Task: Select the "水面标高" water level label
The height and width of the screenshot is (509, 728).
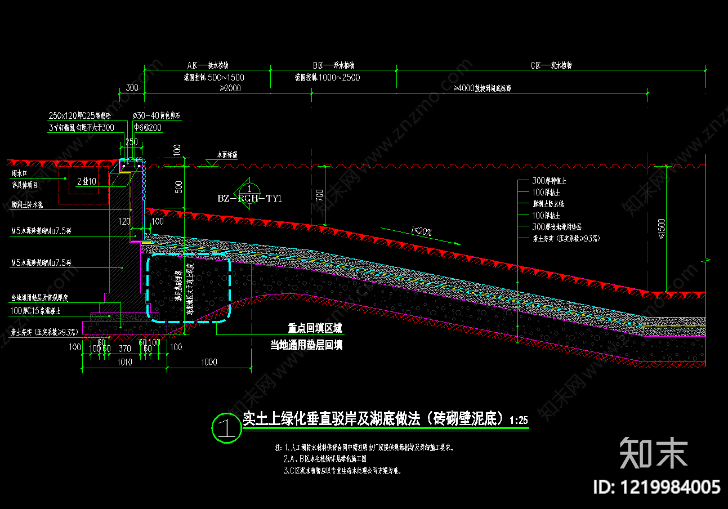Action: click(x=227, y=154)
